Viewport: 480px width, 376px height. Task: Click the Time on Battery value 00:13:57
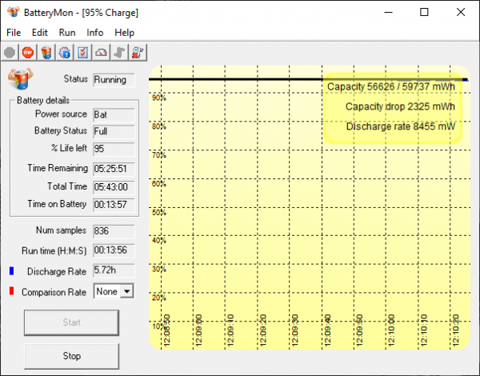(x=114, y=205)
